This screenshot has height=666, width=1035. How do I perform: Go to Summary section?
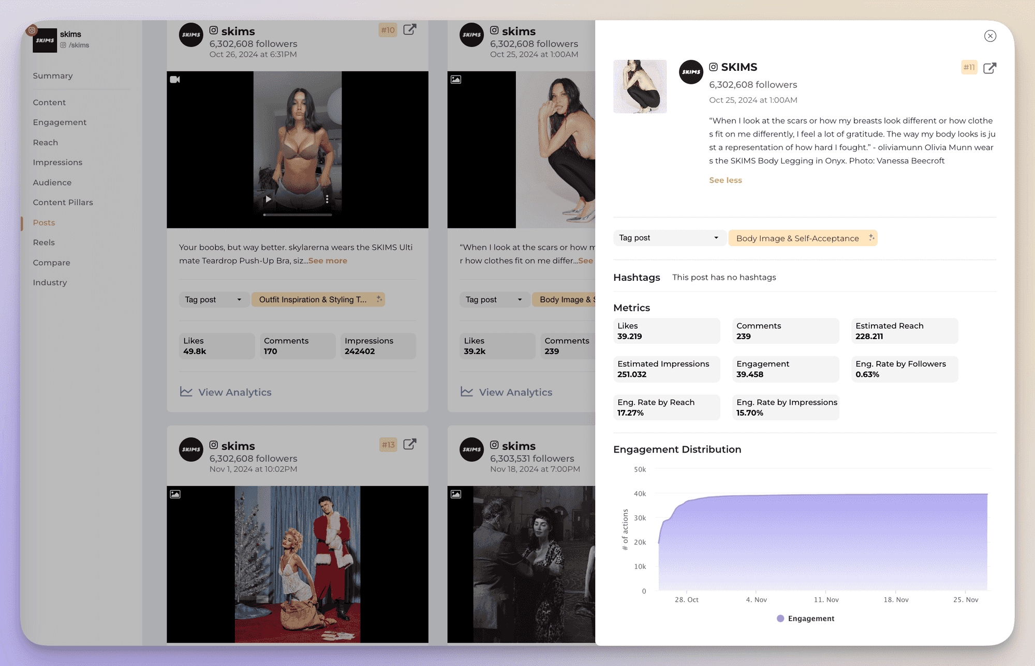(x=53, y=75)
